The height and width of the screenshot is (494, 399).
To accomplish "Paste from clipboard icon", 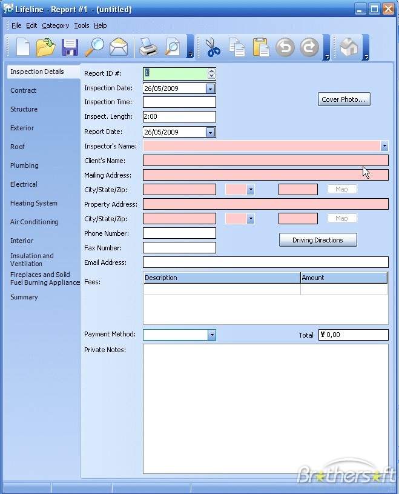I will coord(261,47).
